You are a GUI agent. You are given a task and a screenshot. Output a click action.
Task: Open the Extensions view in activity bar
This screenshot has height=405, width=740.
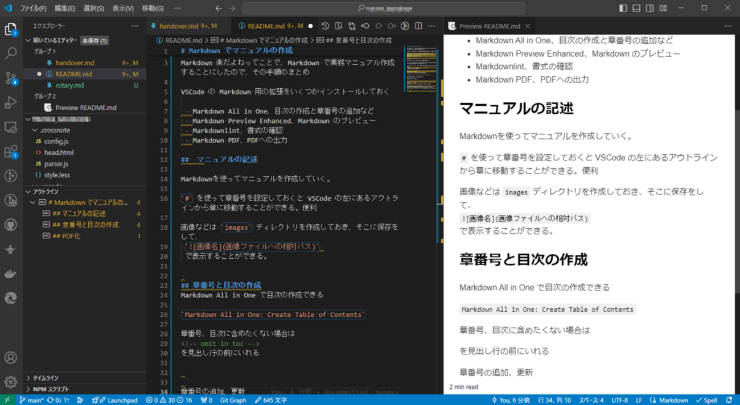pyautogui.click(x=11, y=151)
